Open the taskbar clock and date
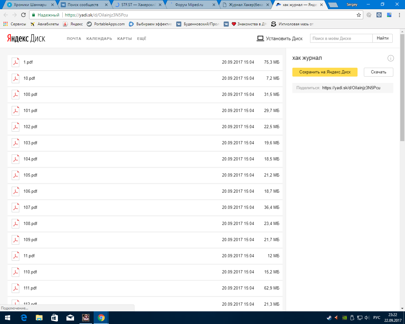Image resolution: width=405 pixels, height=324 pixels. click(393, 318)
